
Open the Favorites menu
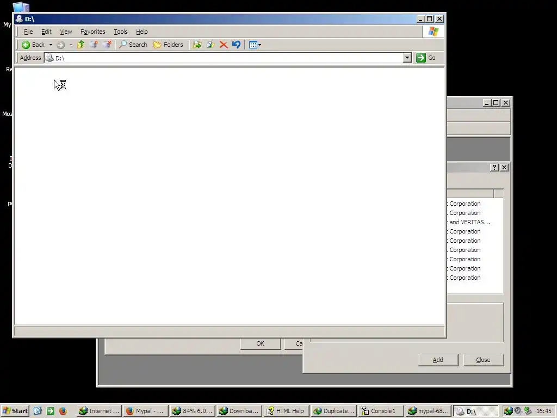(92, 32)
